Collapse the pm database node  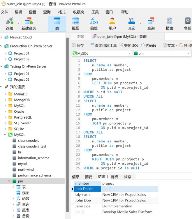pos(9,181)
